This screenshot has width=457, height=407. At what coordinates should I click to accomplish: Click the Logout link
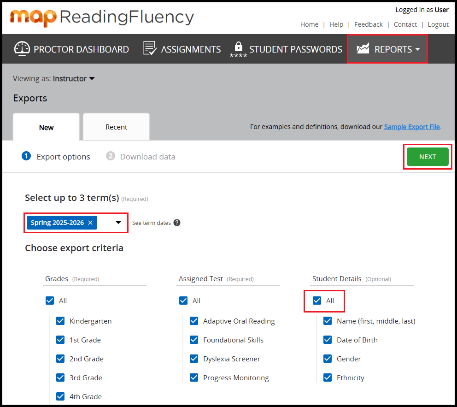click(x=438, y=24)
